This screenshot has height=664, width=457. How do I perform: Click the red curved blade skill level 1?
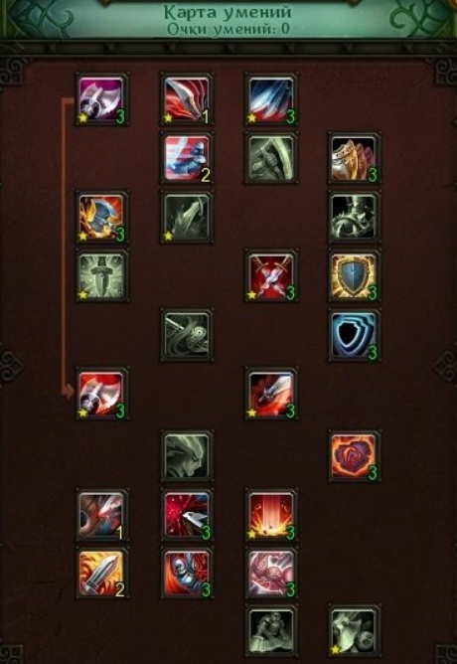coord(187,99)
